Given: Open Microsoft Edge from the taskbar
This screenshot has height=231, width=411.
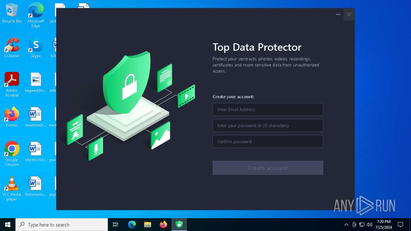Looking at the screenshot, I should tap(132, 225).
